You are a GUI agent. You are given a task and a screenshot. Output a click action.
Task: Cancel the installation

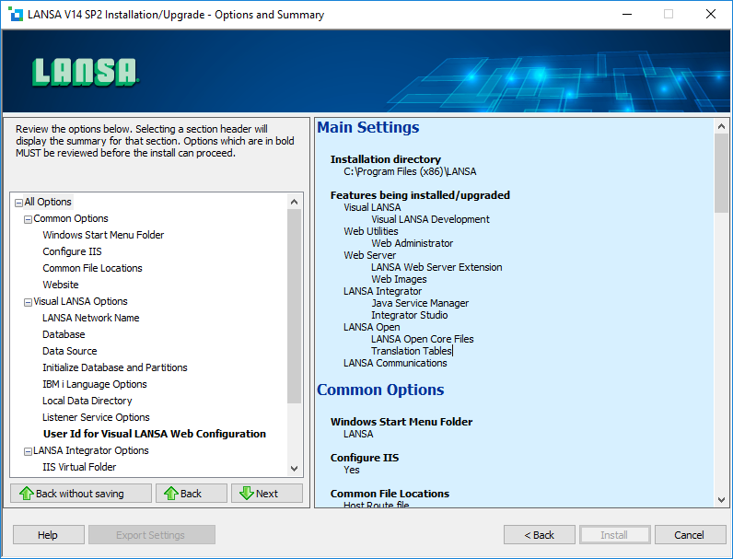point(690,535)
